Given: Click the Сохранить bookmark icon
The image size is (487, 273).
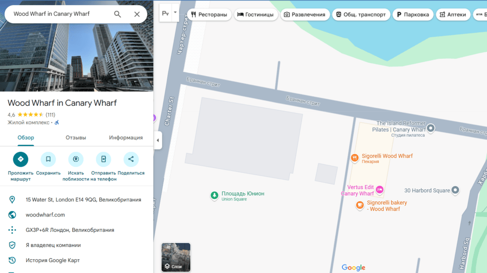Looking at the screenshot, I should click(x=48, y=159).
